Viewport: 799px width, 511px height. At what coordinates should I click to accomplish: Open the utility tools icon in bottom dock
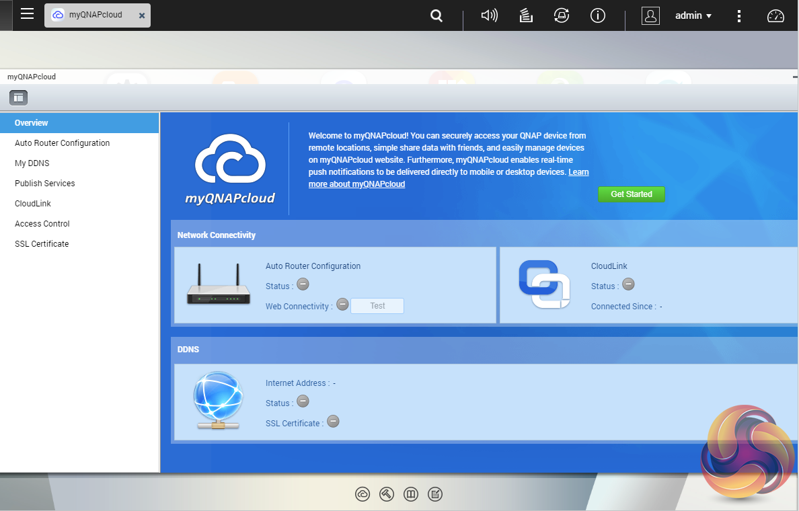(387, 494)
